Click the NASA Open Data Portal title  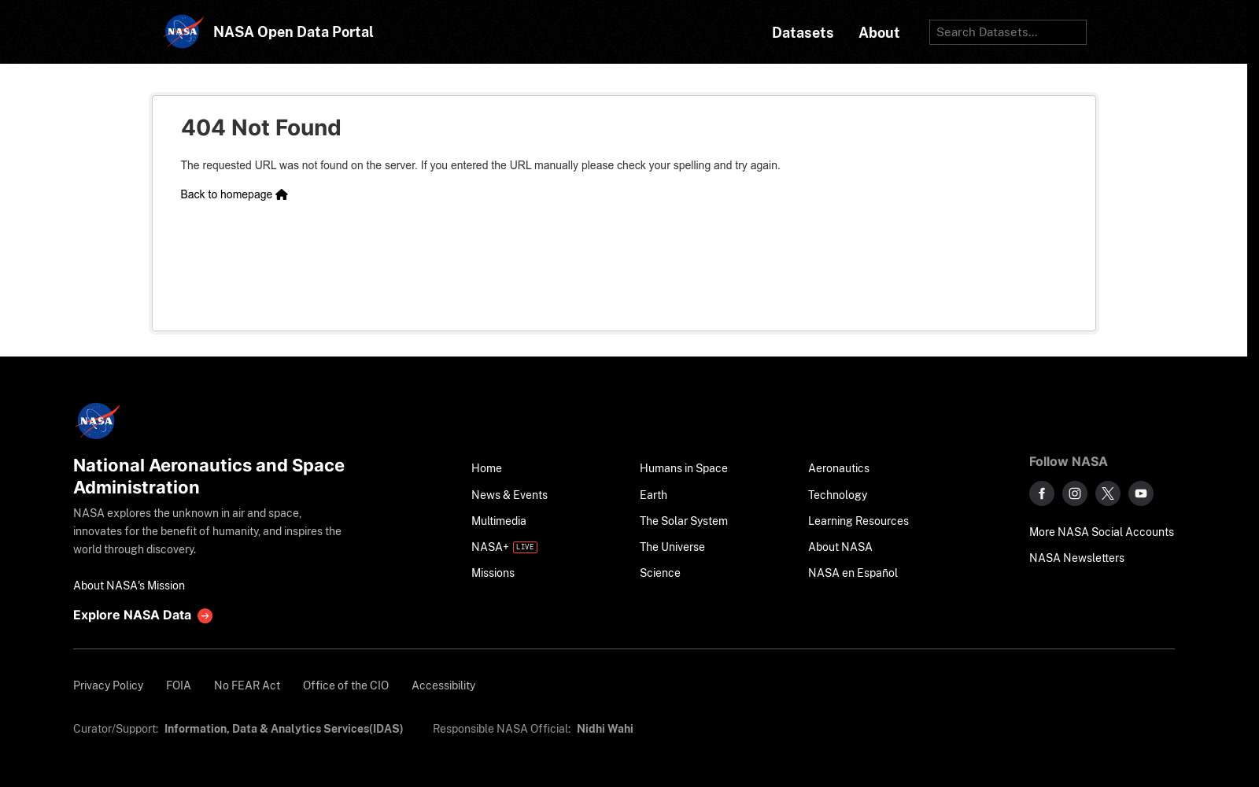pos(294,32)
